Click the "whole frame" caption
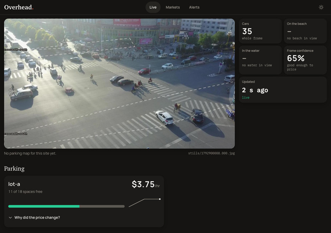Screen dimensions: 331x233 (x=252, y=38)
